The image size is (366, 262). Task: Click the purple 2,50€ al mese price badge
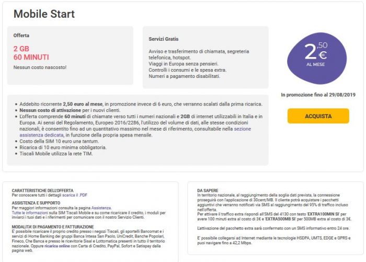click(317, 58)
